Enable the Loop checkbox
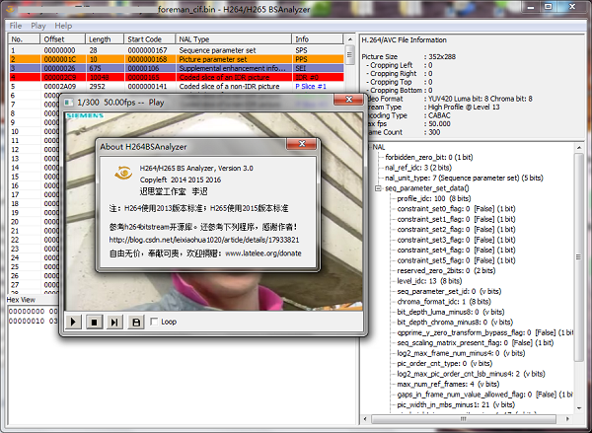Viewport: 592px width, 433px height. point(154,322)
